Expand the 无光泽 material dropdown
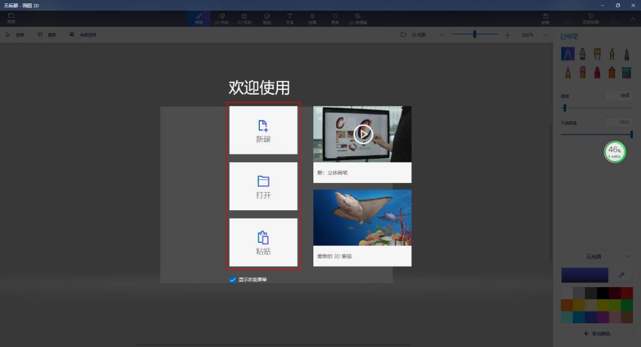Image resolution: width=641 pixels, height=347 pixels. [597, 256]
